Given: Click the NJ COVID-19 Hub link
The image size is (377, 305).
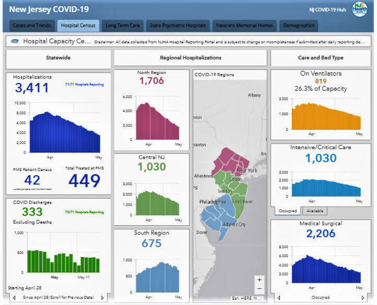Looking at the screenshot, I should pos(328,10).
